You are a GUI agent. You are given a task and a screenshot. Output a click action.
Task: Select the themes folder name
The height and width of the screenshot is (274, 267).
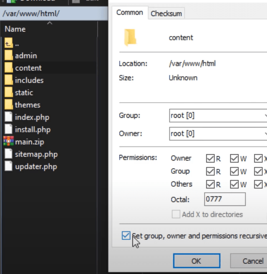coord(28,105)
